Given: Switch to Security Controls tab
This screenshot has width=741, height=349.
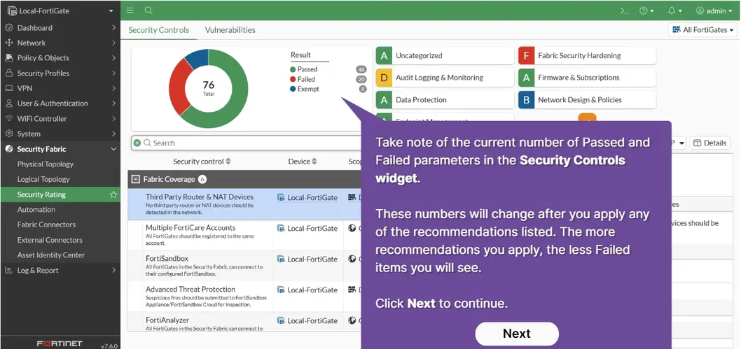Looking at the screenshot, I should click(x=159, y=29).
